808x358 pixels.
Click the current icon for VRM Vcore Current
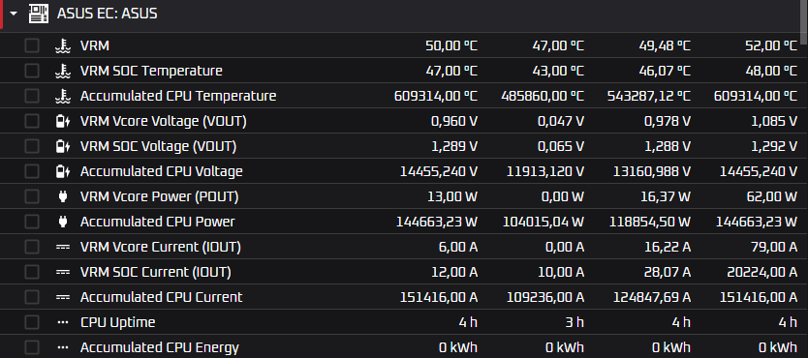click(x=62, y=247)
